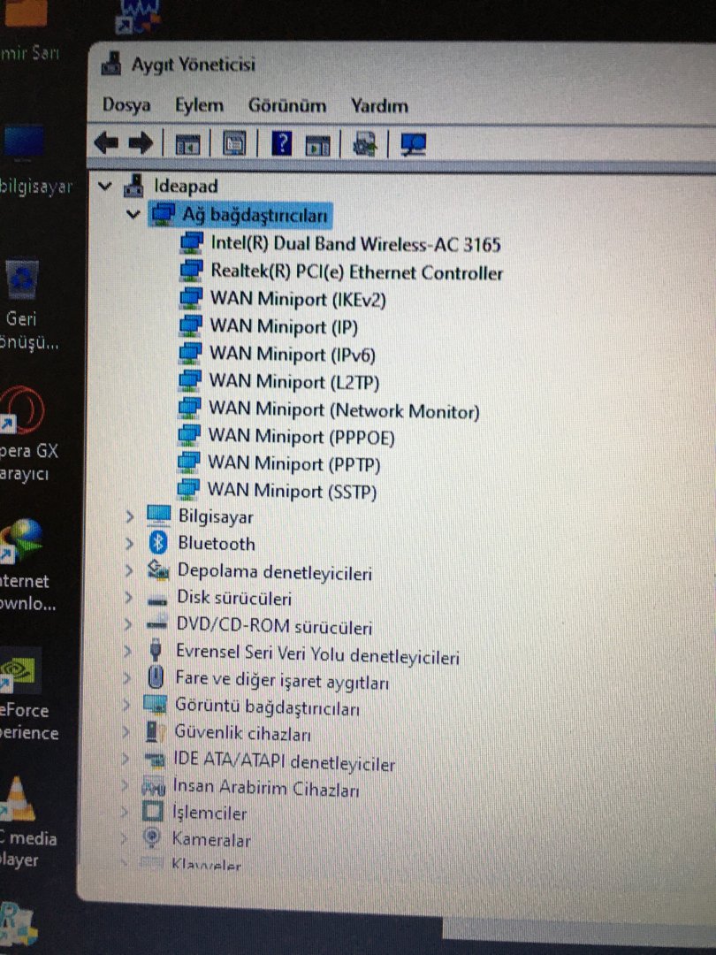716x955 pixels.
Task: Expand the Disk sürücüleri arrow
Action: 127,598
